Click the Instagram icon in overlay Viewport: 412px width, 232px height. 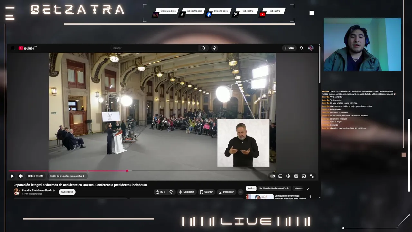coord(155,15)
